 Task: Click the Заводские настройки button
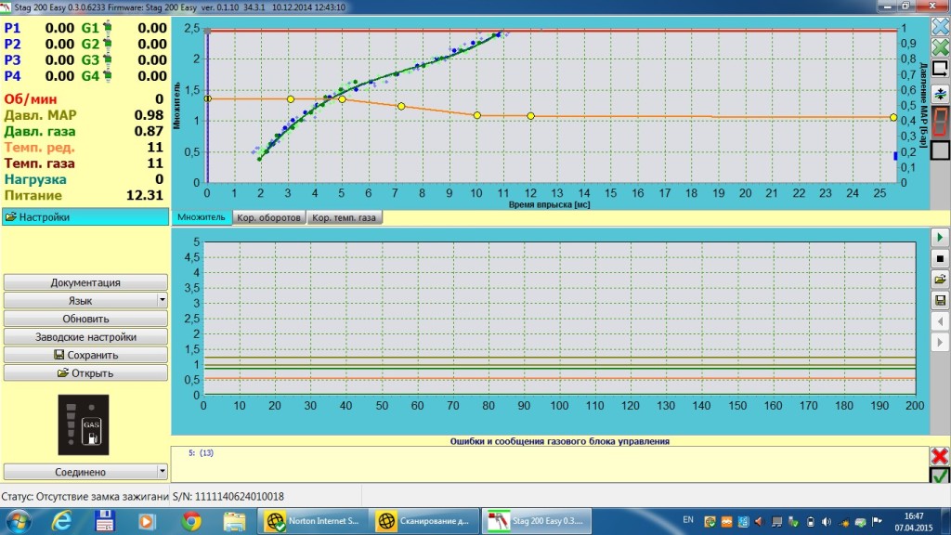(x=85, y=337)
